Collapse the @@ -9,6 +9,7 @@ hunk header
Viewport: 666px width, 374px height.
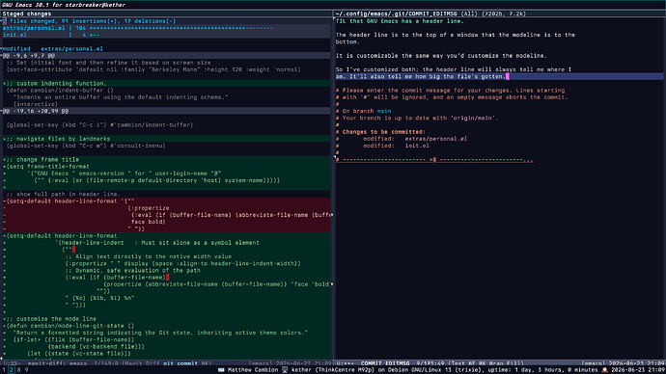coord(29,56)
